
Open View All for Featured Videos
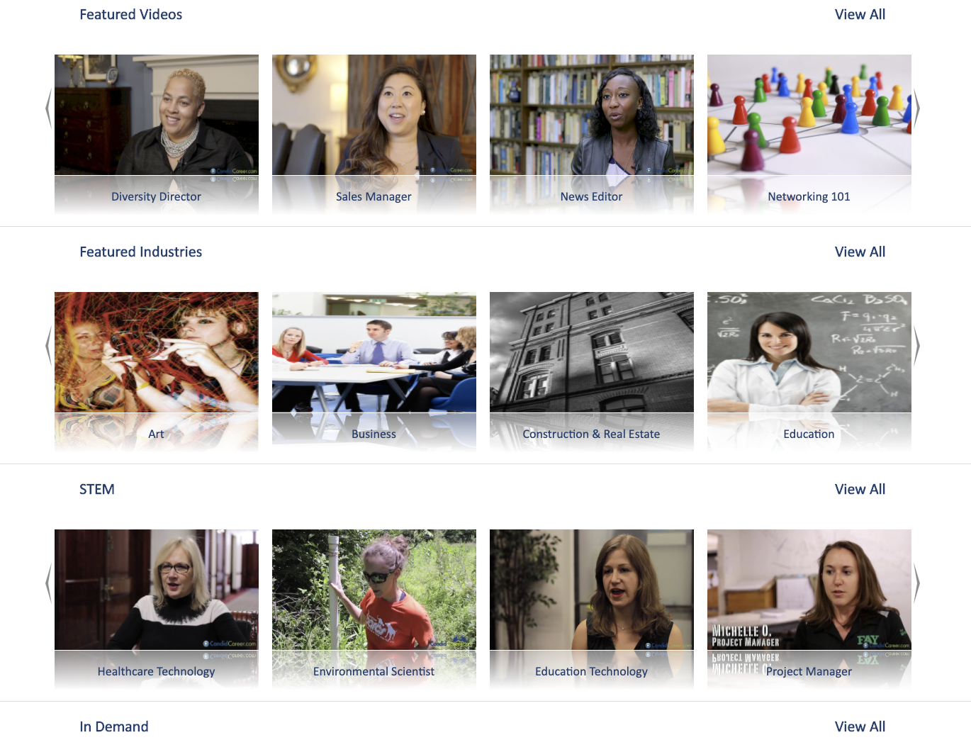click(860, 14)
